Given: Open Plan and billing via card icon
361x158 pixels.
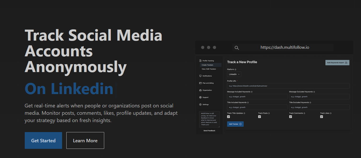Looking at the screenshot, I should (200, 83).
